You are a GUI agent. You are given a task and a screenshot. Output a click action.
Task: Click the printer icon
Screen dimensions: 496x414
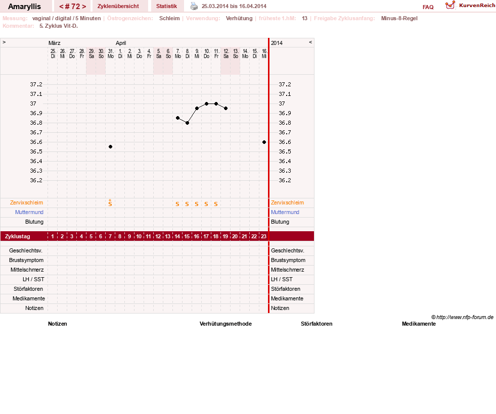pos(194,6)
